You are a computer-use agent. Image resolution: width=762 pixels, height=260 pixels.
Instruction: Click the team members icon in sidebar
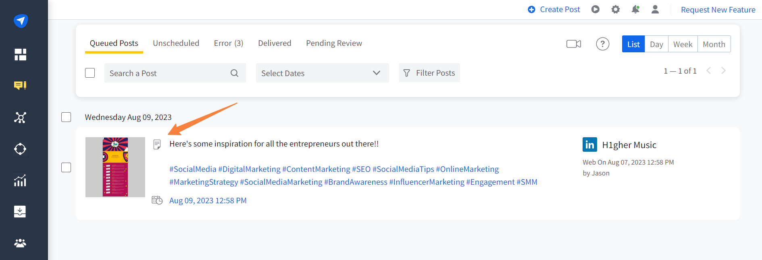[x=20, y=243]
